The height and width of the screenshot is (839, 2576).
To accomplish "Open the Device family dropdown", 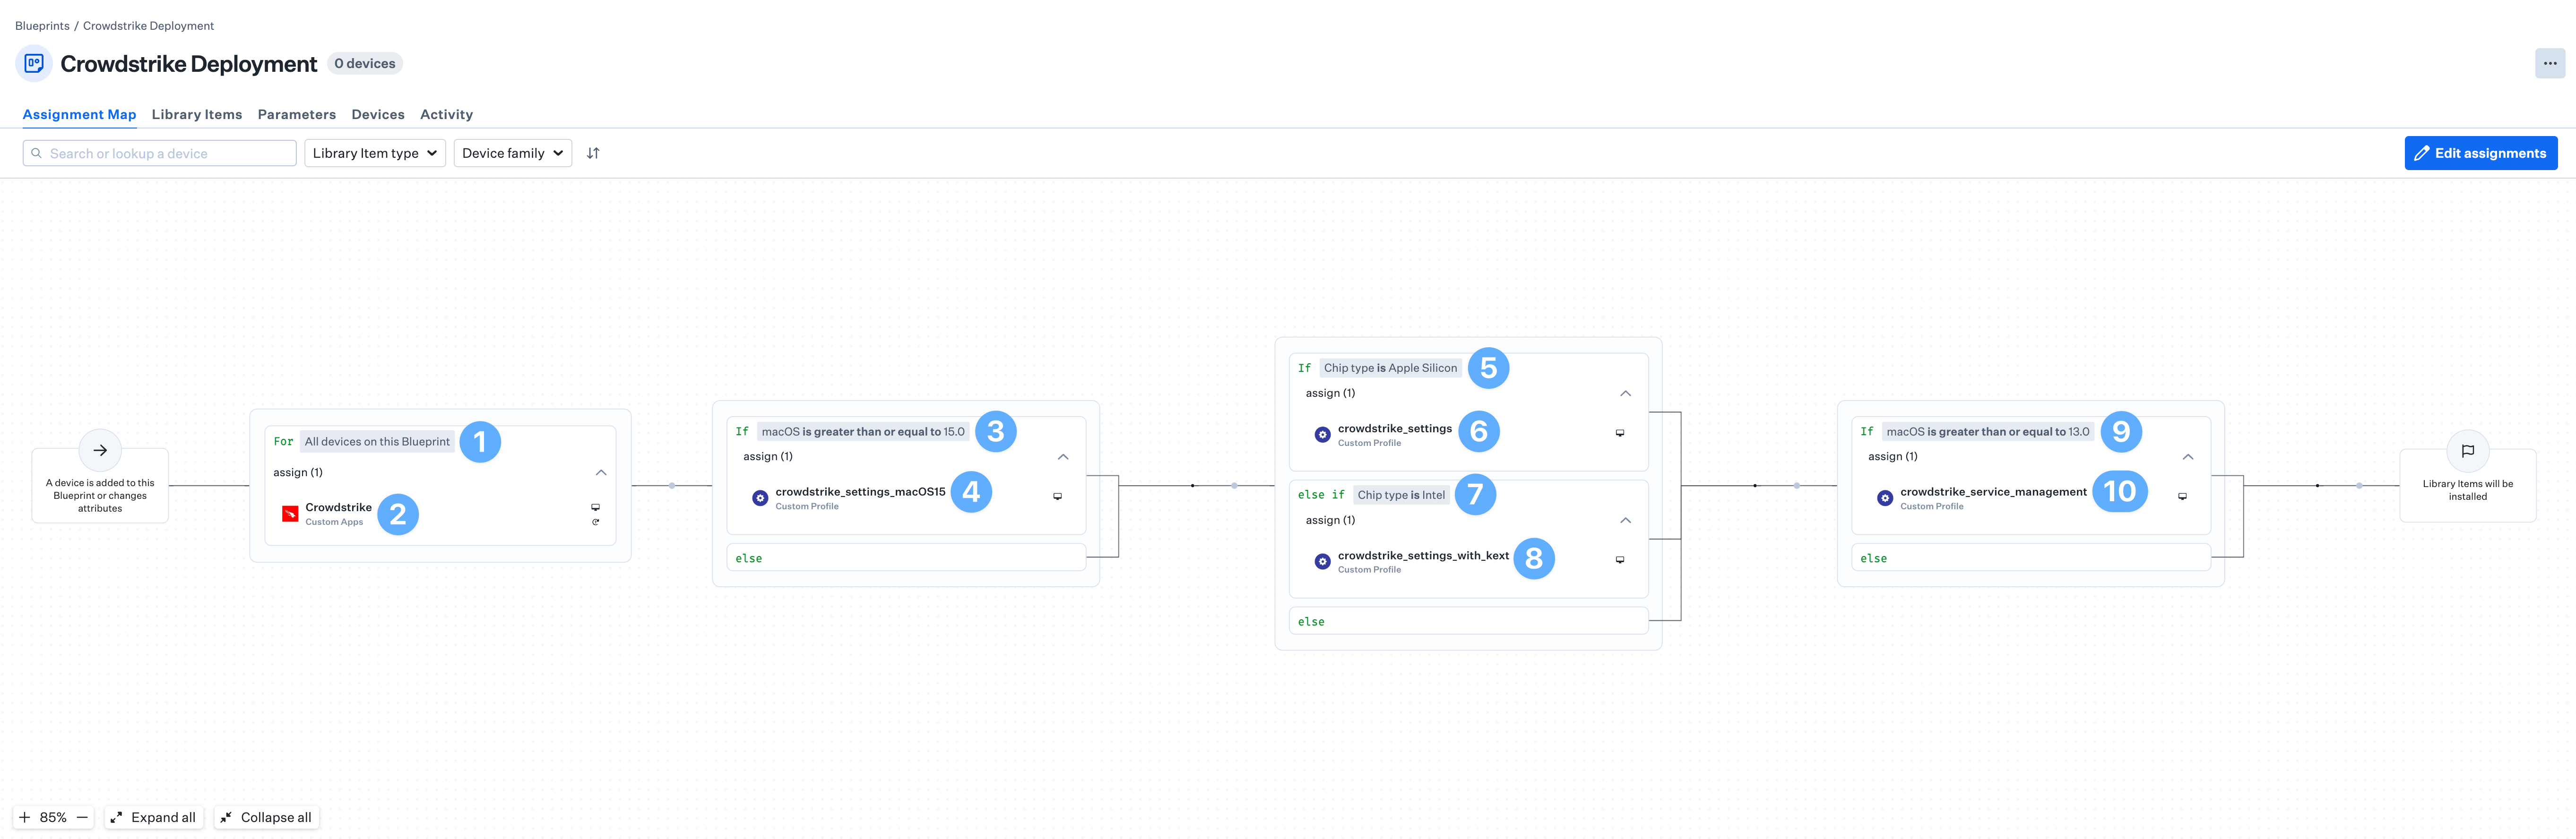I will click(x=512, y=153).
